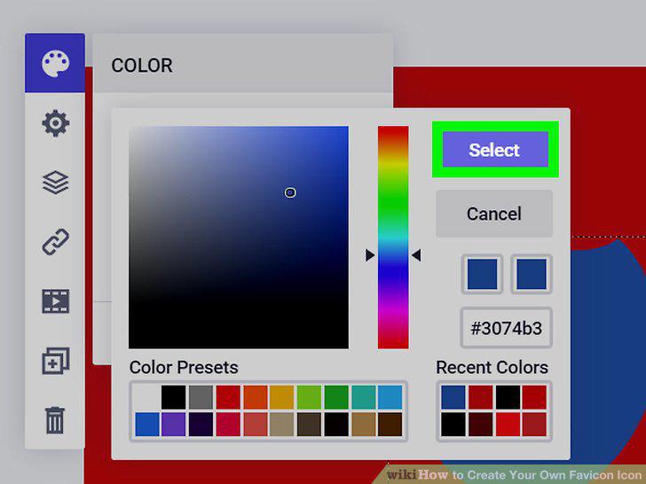Click the hex field #3074b3
This screenshot has height=484, width=646.
point(506,328)
